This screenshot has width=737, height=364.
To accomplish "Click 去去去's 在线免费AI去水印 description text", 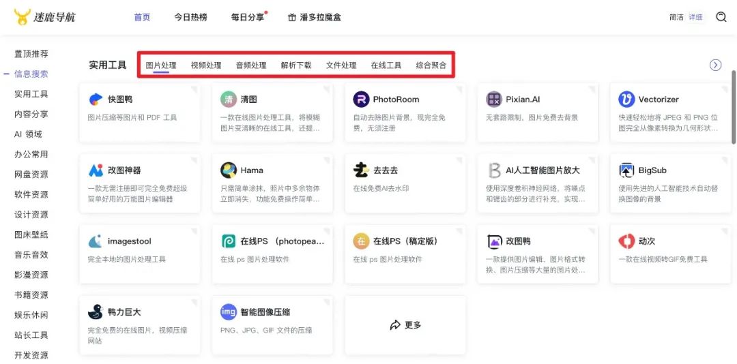I will (x=381, y=188).
